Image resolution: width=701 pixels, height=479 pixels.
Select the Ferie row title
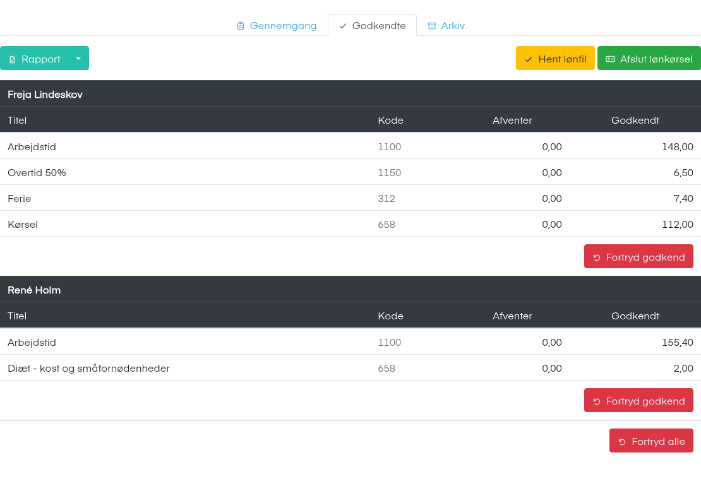tap(19, 198)
